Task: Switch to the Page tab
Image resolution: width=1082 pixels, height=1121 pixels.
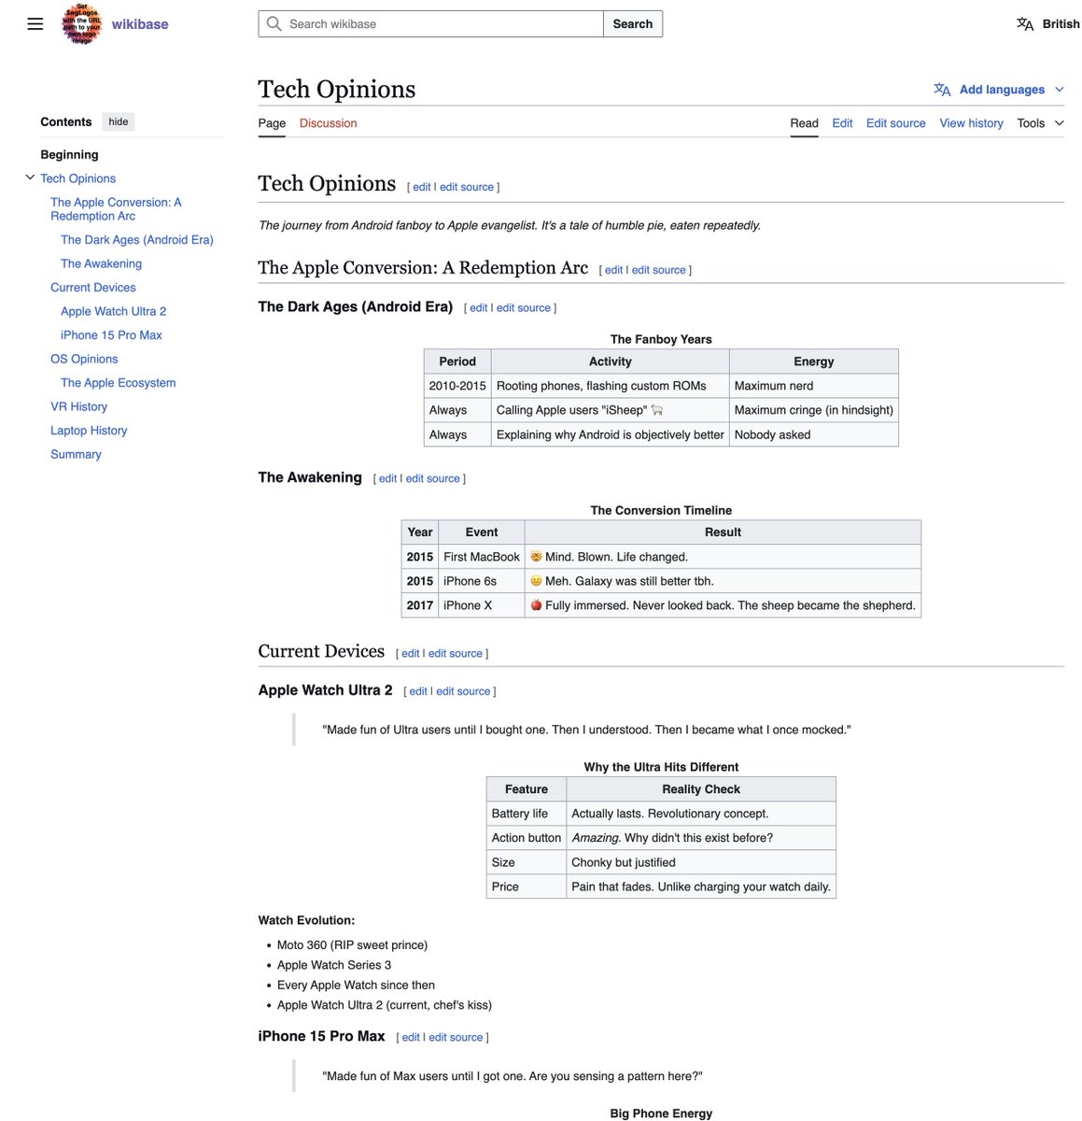Action: [272, 123]
